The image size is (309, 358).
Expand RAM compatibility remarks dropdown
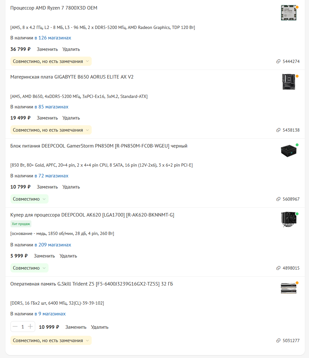click(x=51, y=341)
